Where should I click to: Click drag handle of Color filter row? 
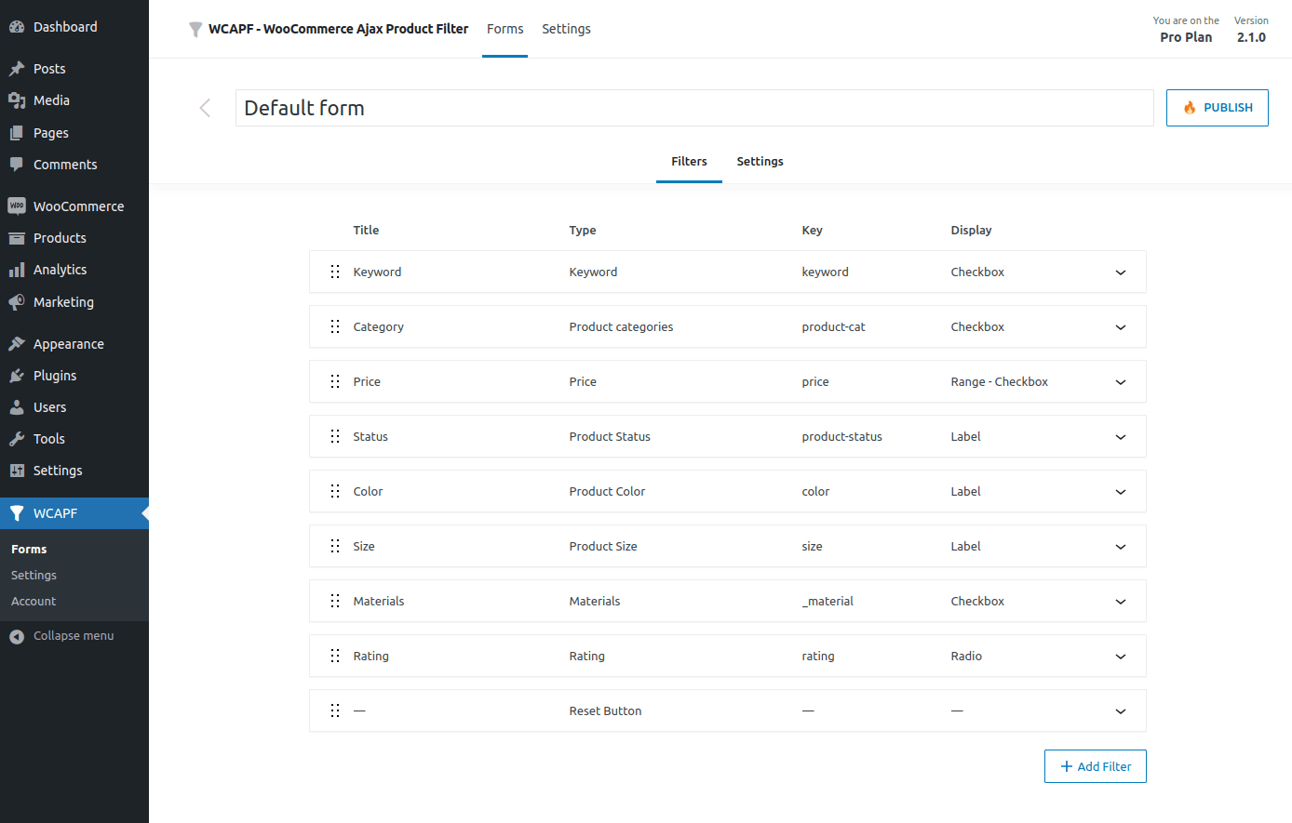coord(335,491)
